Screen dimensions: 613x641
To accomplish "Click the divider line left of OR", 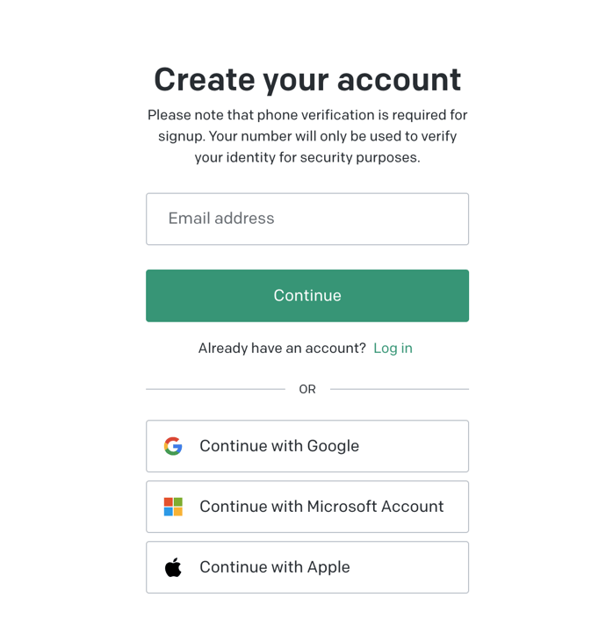I will [215, 389].
